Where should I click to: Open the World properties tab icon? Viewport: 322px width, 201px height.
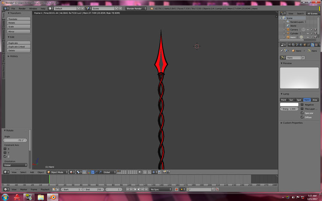301,45
